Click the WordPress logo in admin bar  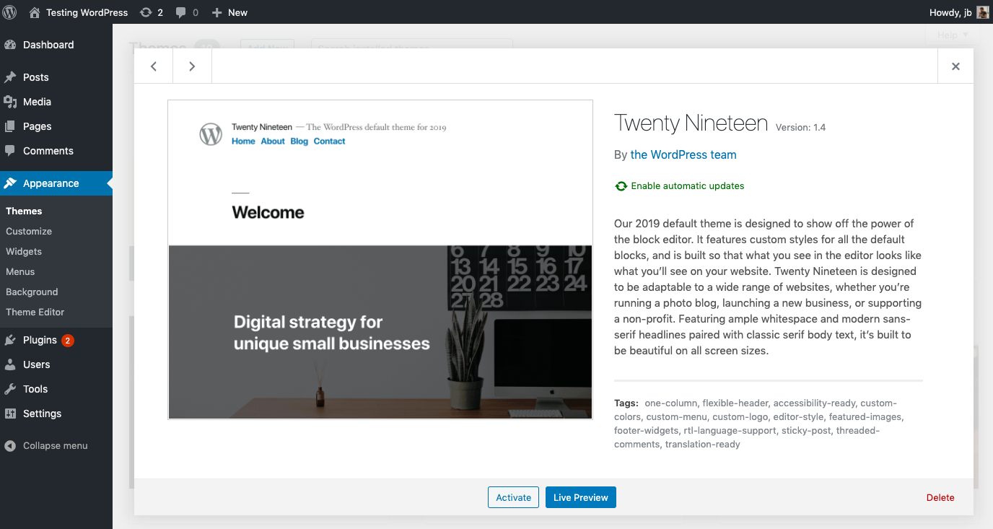click(x=10, y=12)
